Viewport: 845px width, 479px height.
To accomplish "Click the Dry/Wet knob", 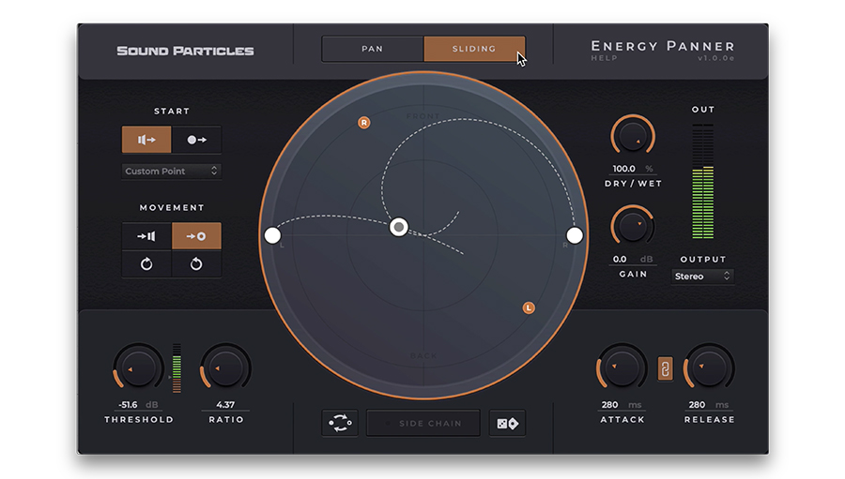I will click(x=633, y=136).
